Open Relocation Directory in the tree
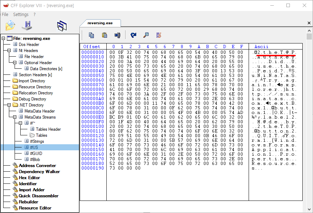The height and width of the screenshot is (213, 313). pos(36,93)
